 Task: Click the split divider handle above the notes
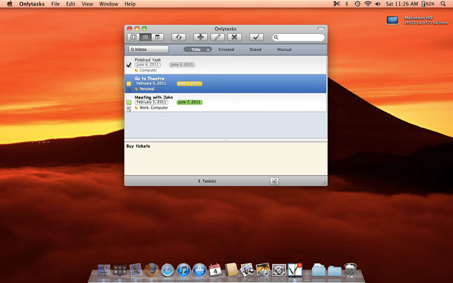[225, 140]
